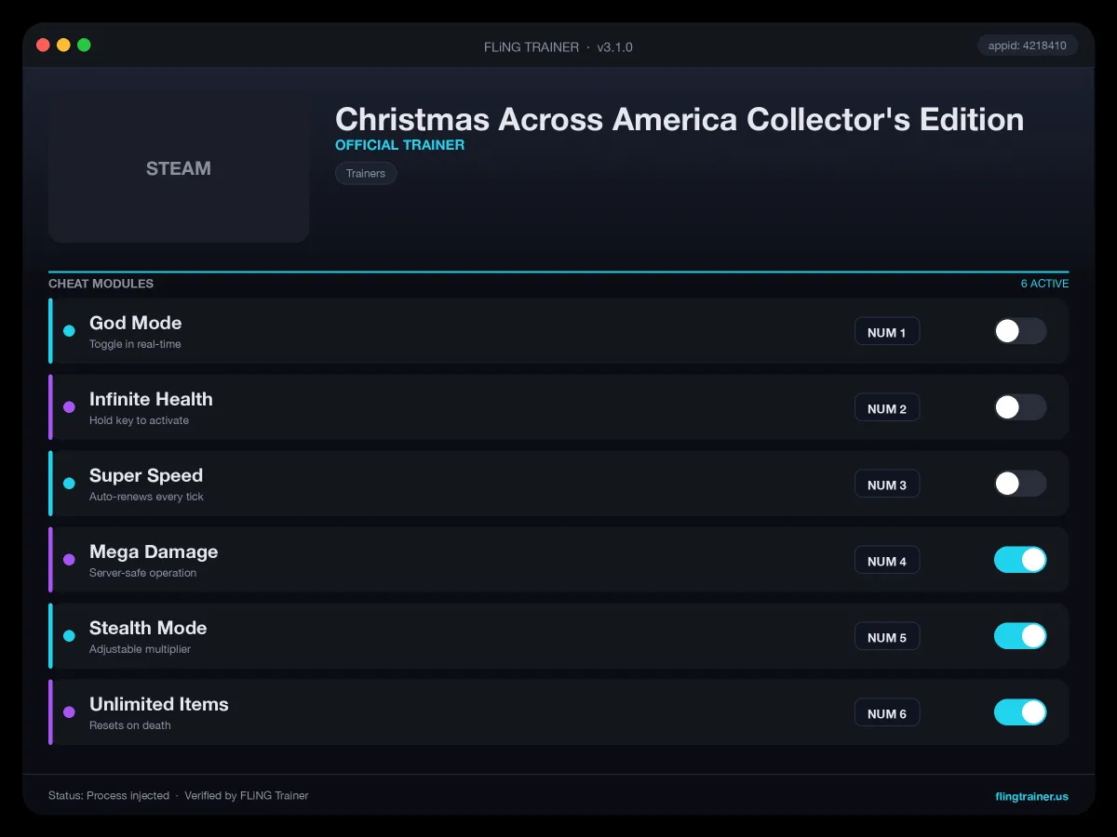The width and height of the screenshot is (1117, 837).
Task: Click the Super Speed status dot
Action: click(x=69, y=484)
